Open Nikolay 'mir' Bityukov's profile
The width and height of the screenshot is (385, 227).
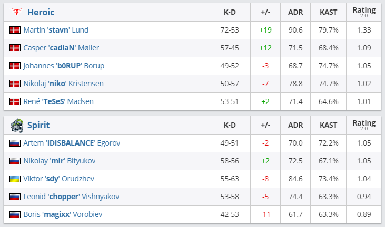59,161
